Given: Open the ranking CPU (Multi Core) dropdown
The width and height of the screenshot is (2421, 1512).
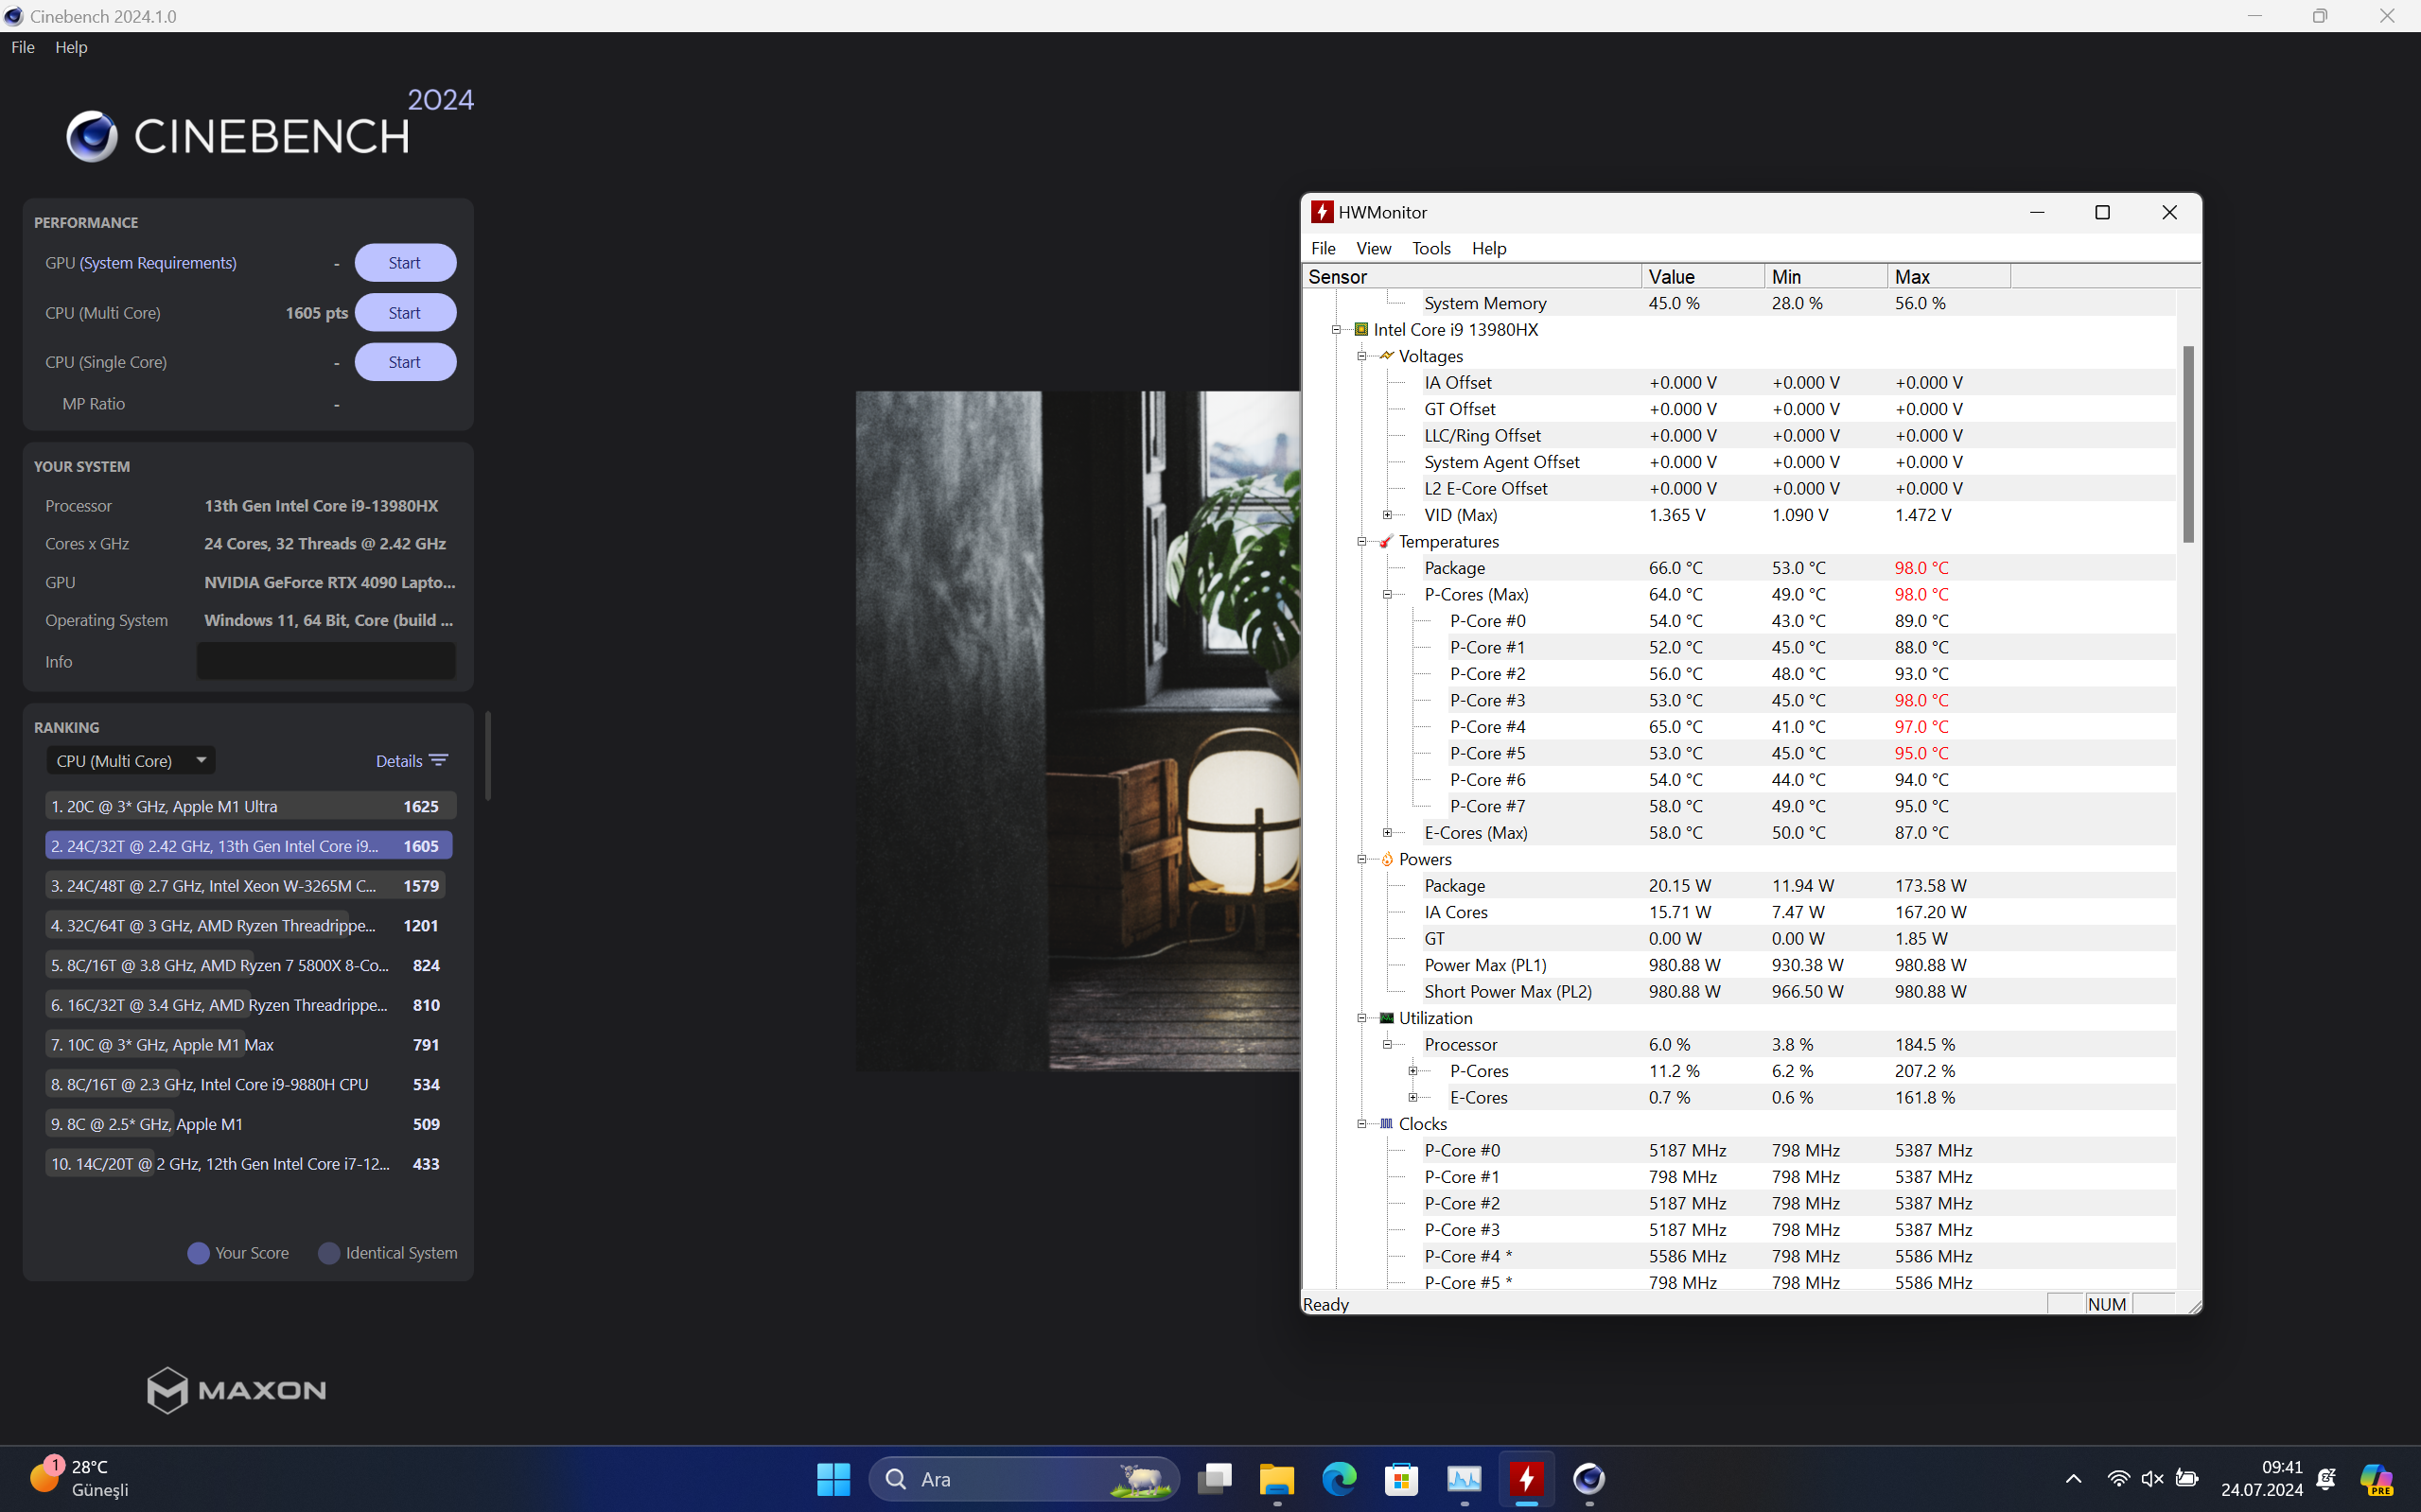Looking at the screenshot, I should tap(132, 761).
